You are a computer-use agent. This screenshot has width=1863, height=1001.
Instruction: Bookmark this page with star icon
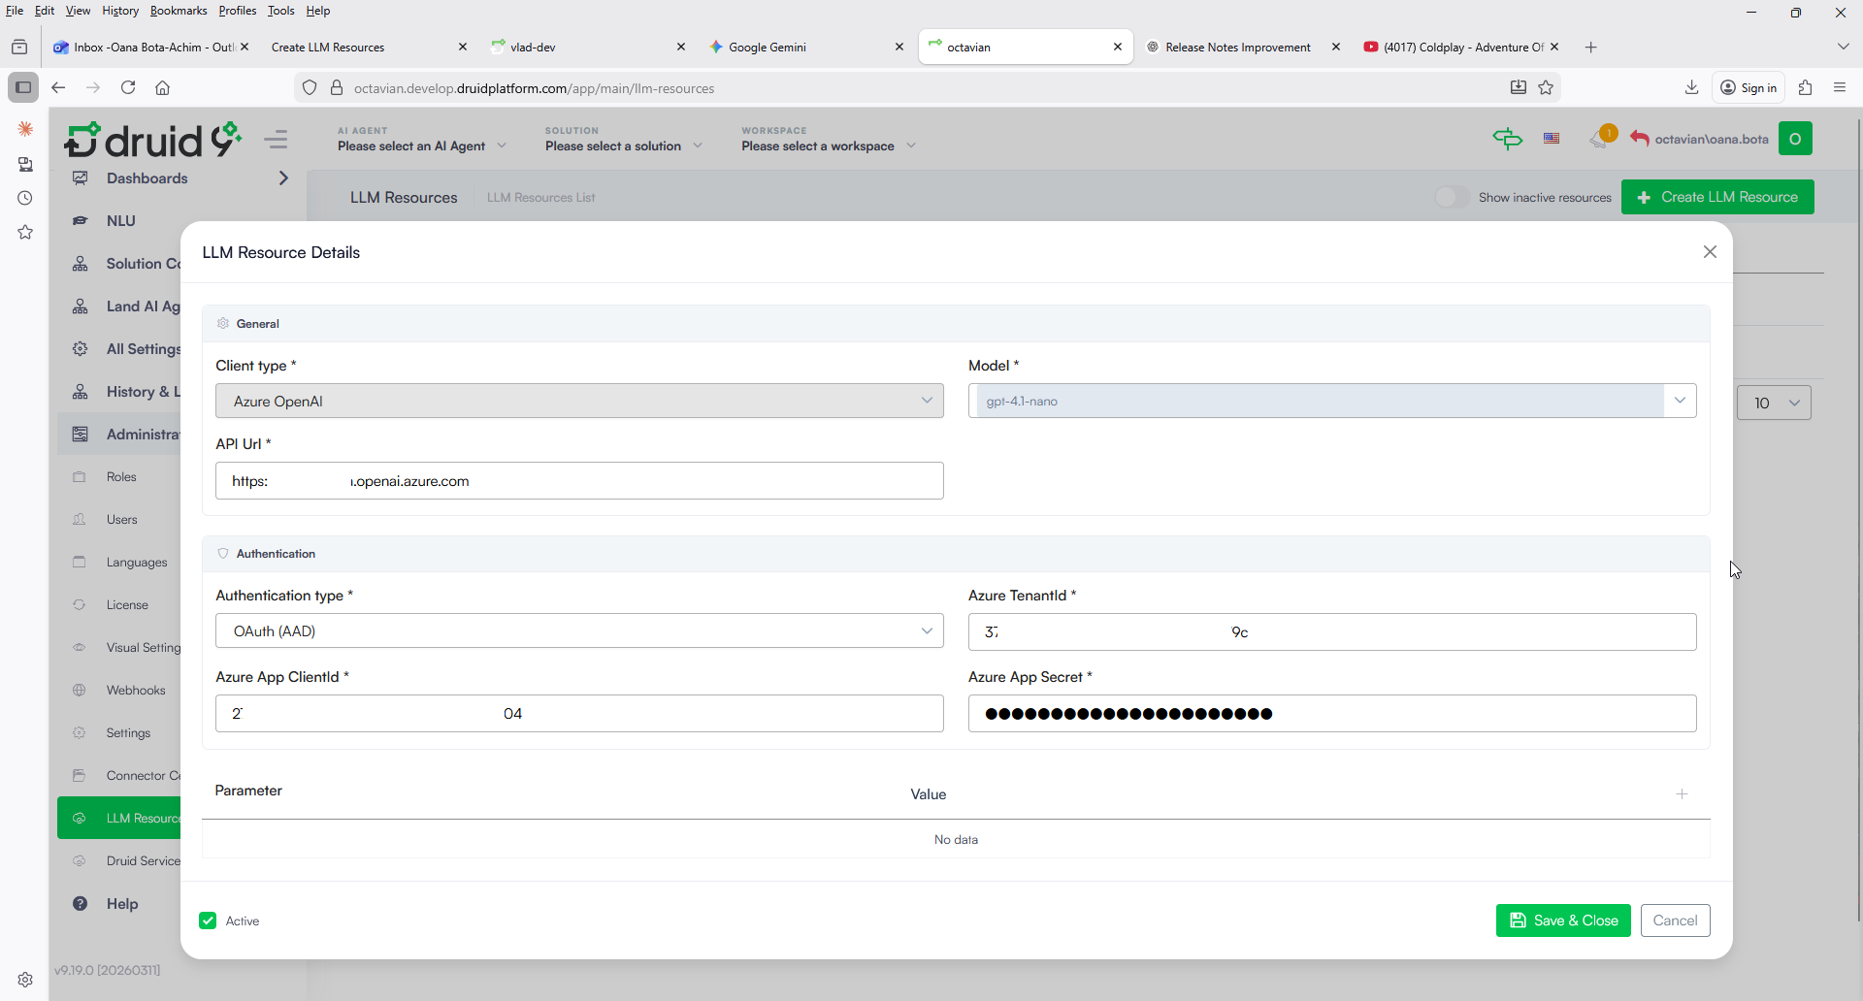click(x=1546, y=87)
